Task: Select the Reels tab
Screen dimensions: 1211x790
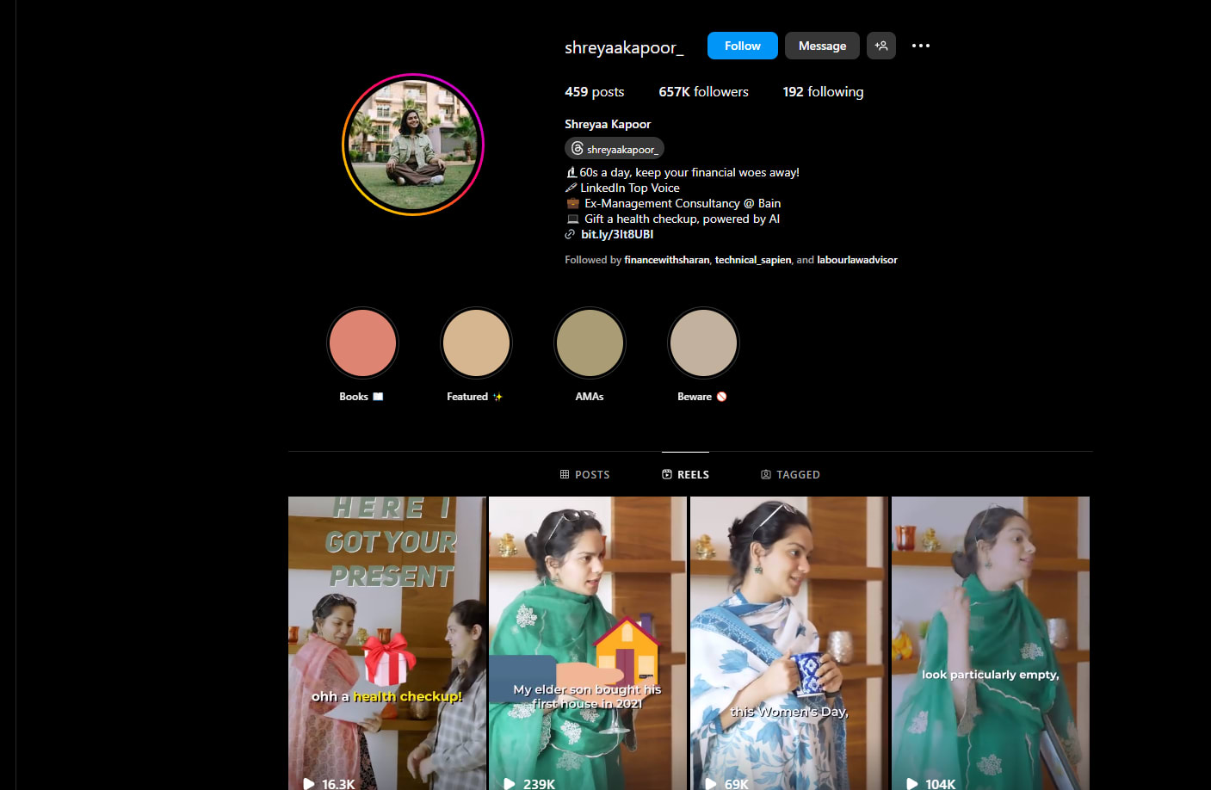Action: (685, 474)
